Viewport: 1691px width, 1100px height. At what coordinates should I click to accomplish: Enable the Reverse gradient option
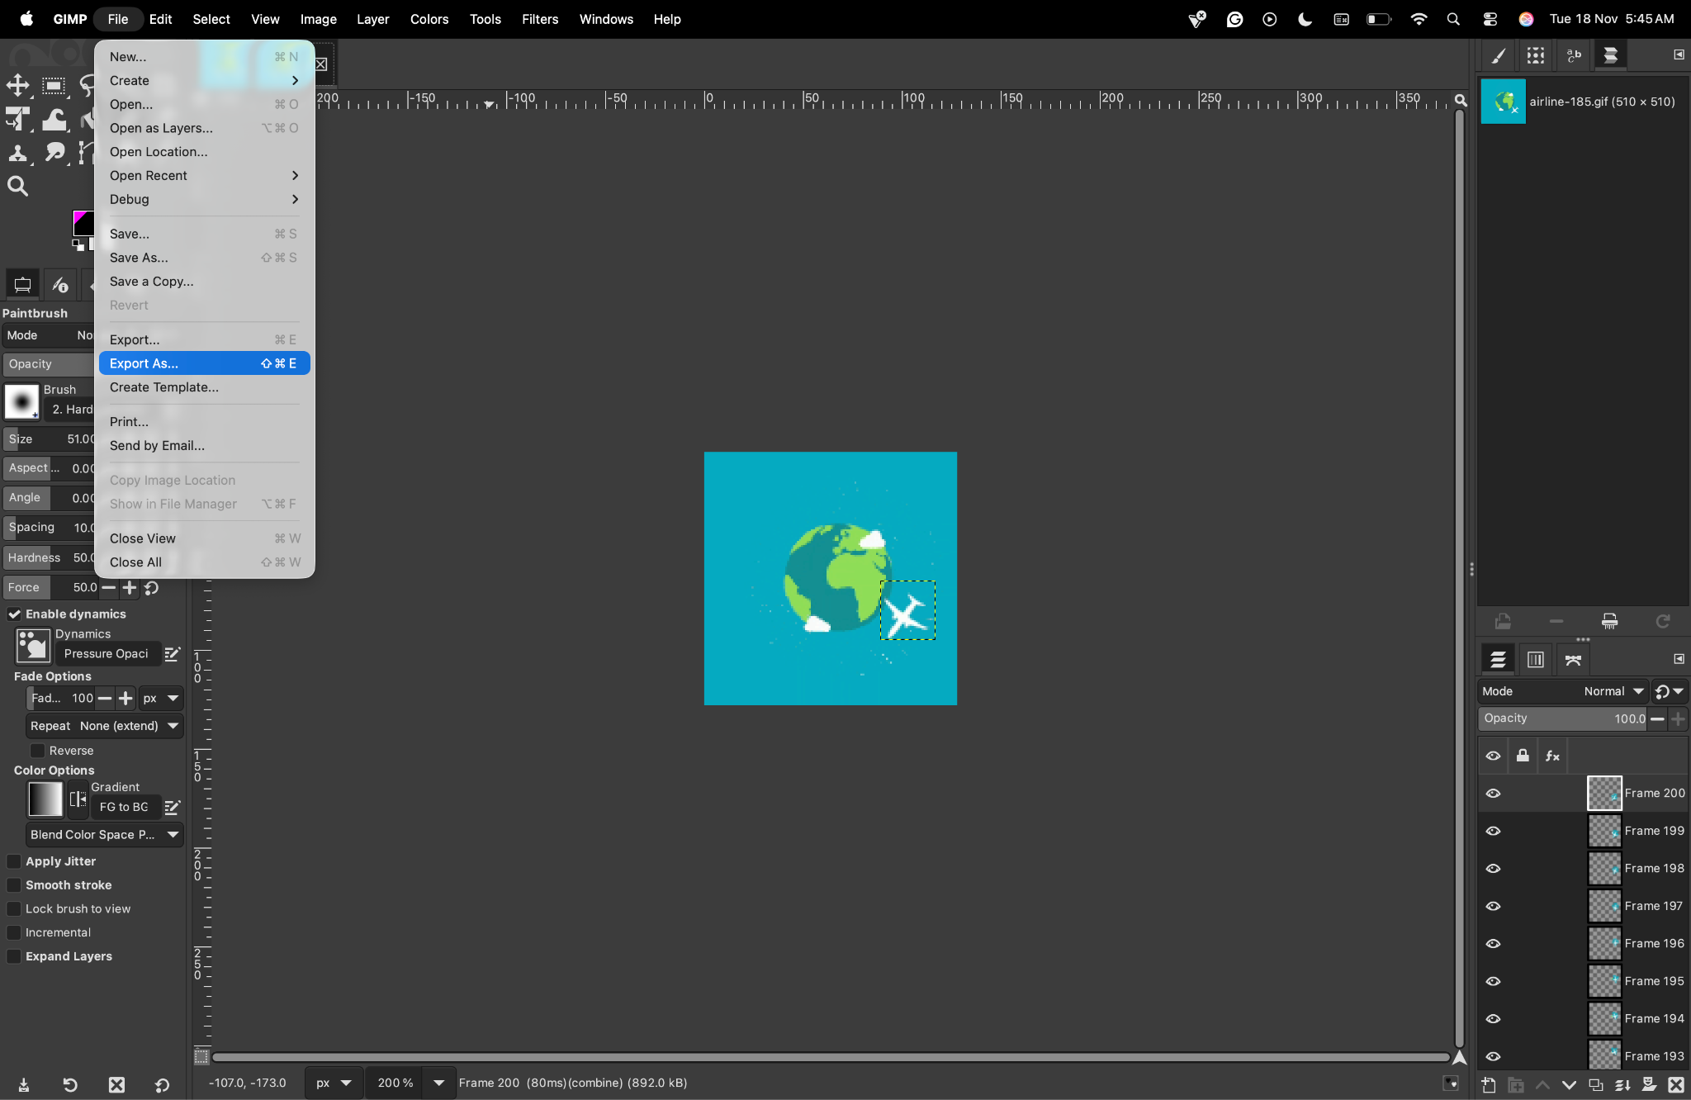pyautogui.click(x=38, y=750)
